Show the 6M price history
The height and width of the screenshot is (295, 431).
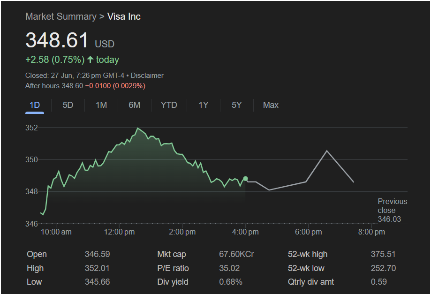click(135, 105)
